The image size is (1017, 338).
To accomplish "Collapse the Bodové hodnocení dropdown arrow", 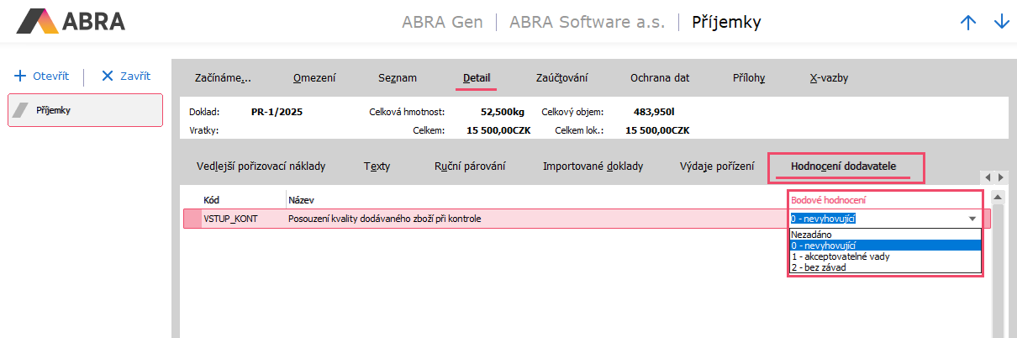I will click(972, 219).
